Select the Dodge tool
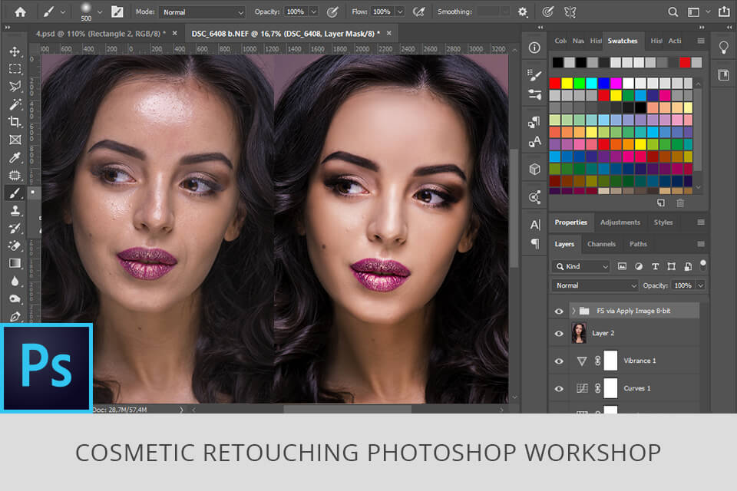 pyautogui.click(x=15, y=299)
